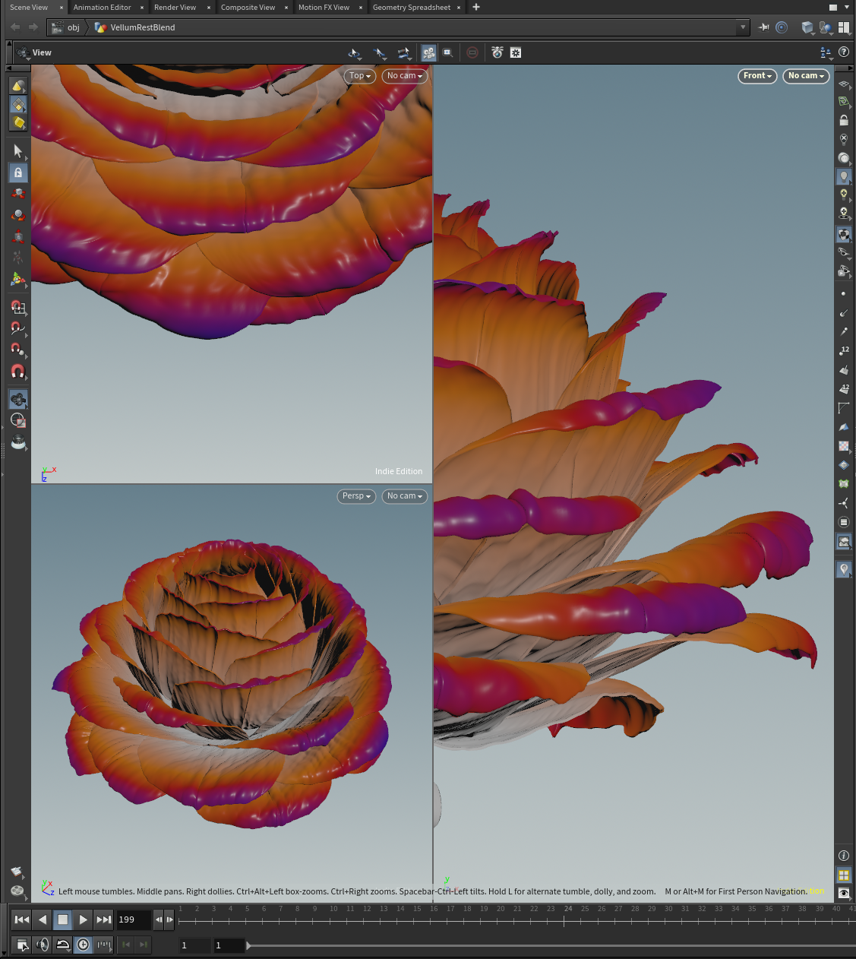Open the Top view dropdown in upper viewport
Viewport: 856px width, 959px height.
pos(359,76)
